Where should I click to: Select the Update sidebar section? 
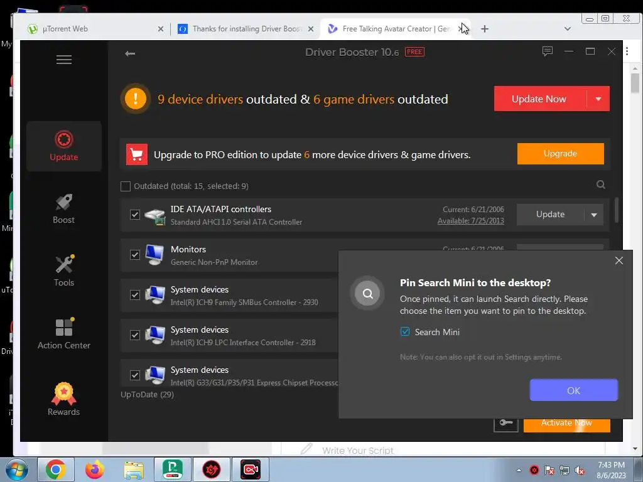pos(64,146)
